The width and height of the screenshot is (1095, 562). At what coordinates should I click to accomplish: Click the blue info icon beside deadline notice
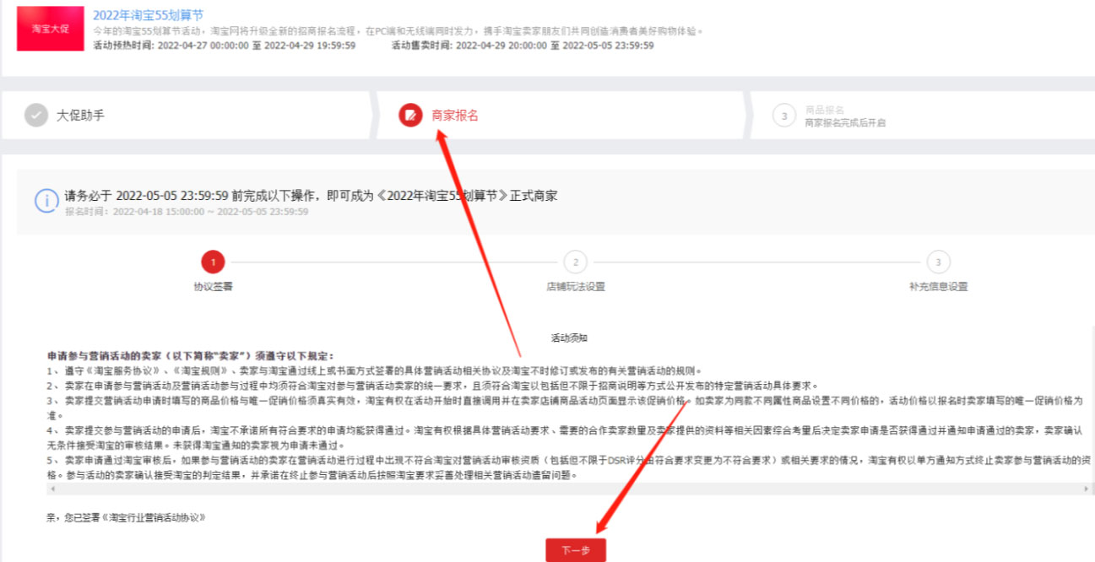[x=46, y=202]
